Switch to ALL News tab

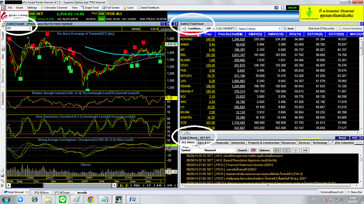188,142
